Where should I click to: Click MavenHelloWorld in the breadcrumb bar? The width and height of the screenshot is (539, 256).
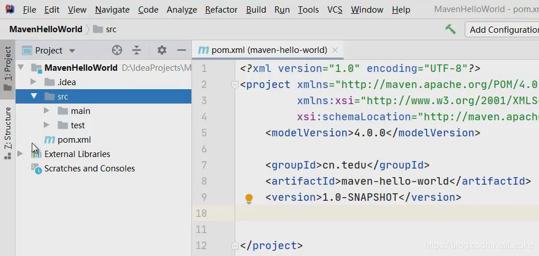46,29
